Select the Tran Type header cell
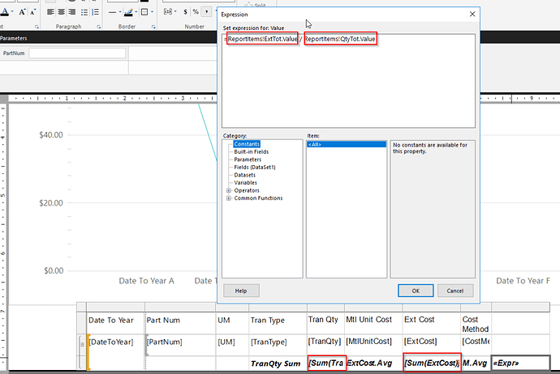560x374 pixels. pos(278,324)
